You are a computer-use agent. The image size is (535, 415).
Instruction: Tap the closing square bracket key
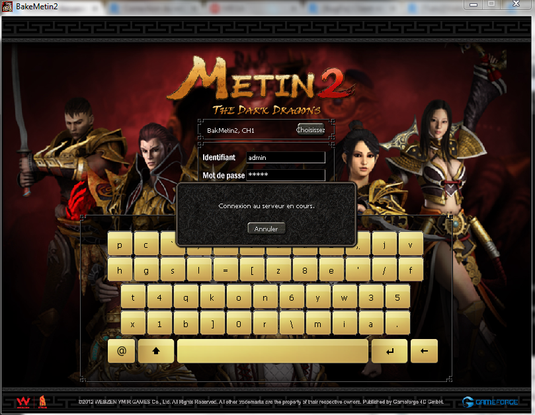(x=212, y=324)
